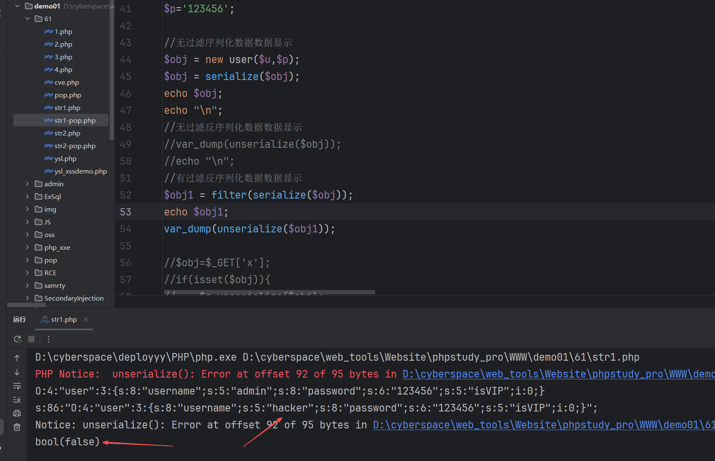Image resolution: width=715 pixels, height=461 pixels.
Task: Open str1.php in the project tree
Action: 67,108
